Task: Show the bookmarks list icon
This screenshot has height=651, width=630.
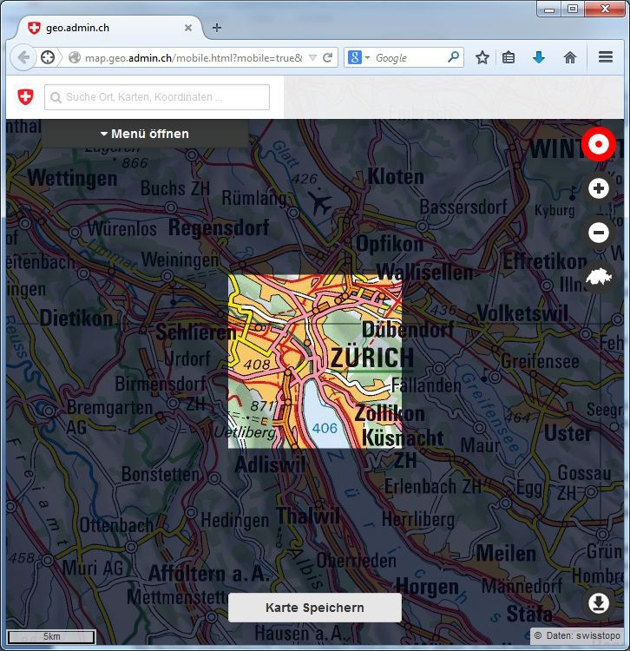Action: click(509, 57)
